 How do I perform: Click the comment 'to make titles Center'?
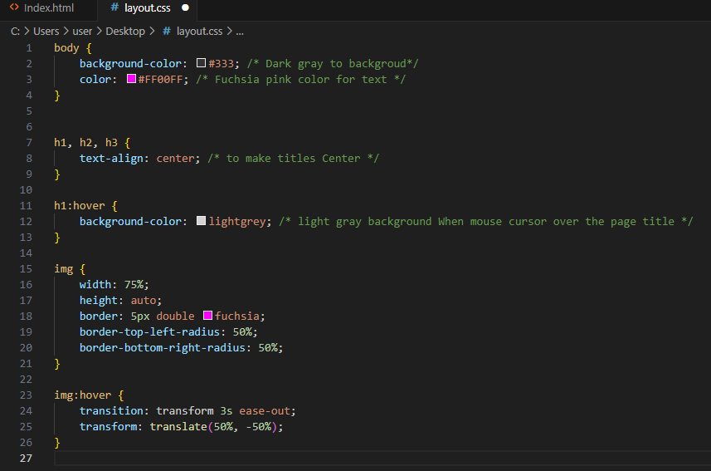(x=293, y=159)
